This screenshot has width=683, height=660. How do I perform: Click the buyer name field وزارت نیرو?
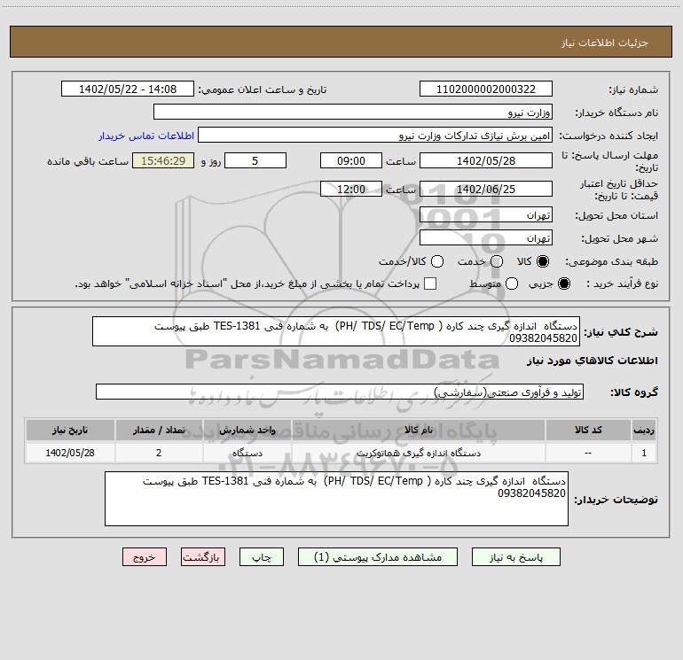pos(353,112)
